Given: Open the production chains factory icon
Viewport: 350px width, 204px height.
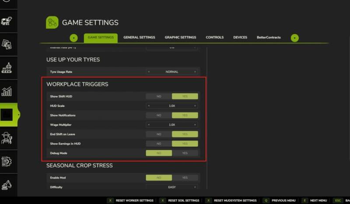Looking at the screenshot, I should pyautogui.click(x=7, y=68).
